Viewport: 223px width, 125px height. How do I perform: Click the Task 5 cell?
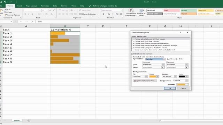[x=26, y=48]
